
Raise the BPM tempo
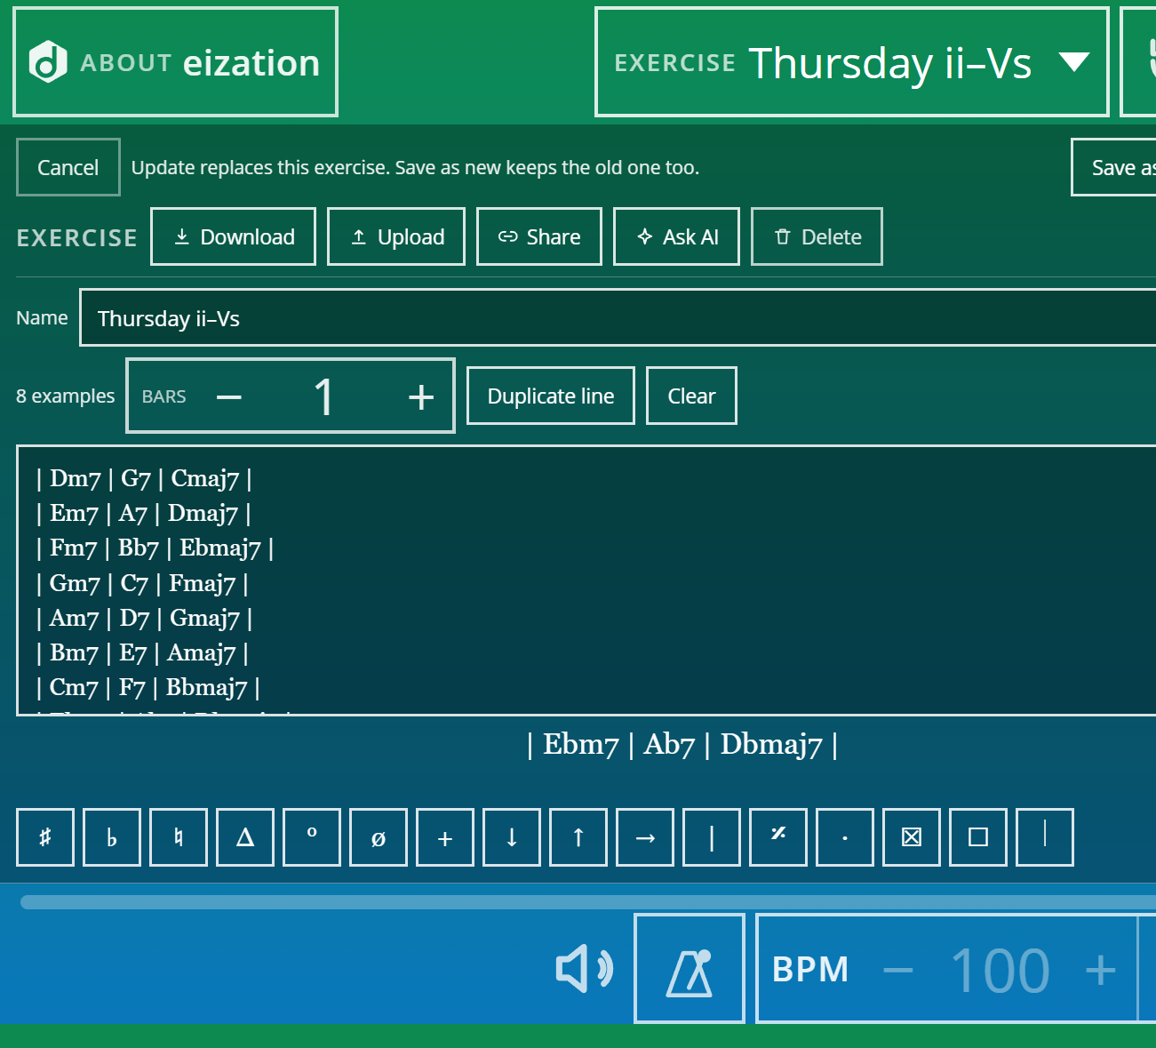[1101, 969]
